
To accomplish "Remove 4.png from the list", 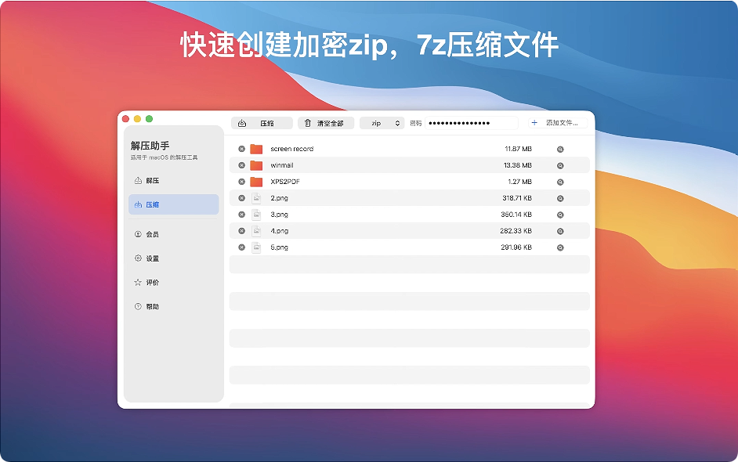I will tap(241, 231).
